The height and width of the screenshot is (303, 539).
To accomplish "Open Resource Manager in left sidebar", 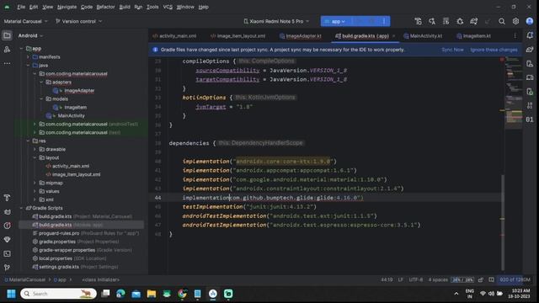I will point(7,50).
